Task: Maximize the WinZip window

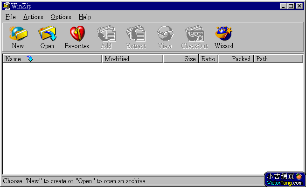Action: coord(291,6)
